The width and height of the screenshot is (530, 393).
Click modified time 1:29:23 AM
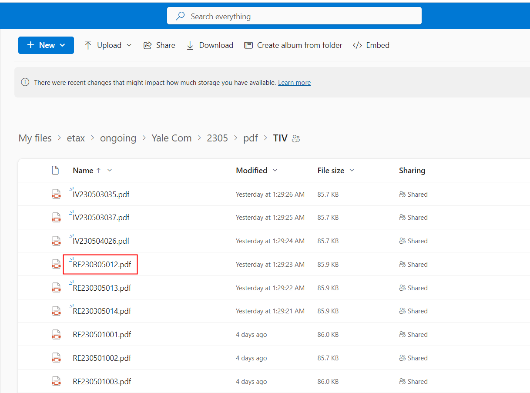point(270,265)
